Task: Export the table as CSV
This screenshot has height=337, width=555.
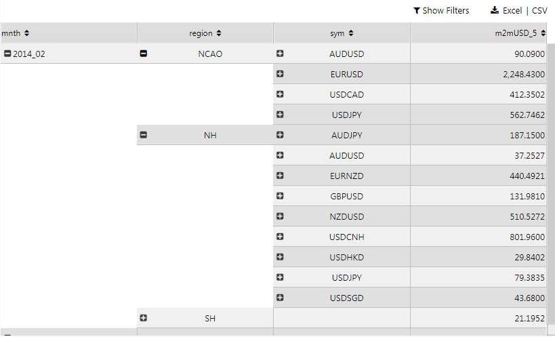Action: tap(539, 11)
